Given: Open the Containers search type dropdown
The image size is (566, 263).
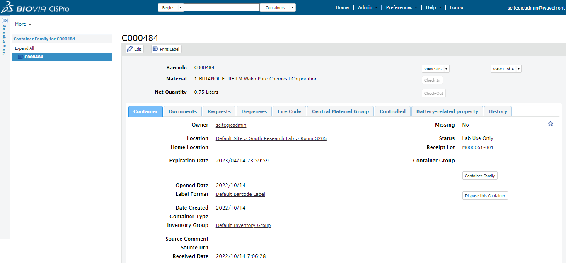Looking at the screenshot, I should (x=293, y=7).
